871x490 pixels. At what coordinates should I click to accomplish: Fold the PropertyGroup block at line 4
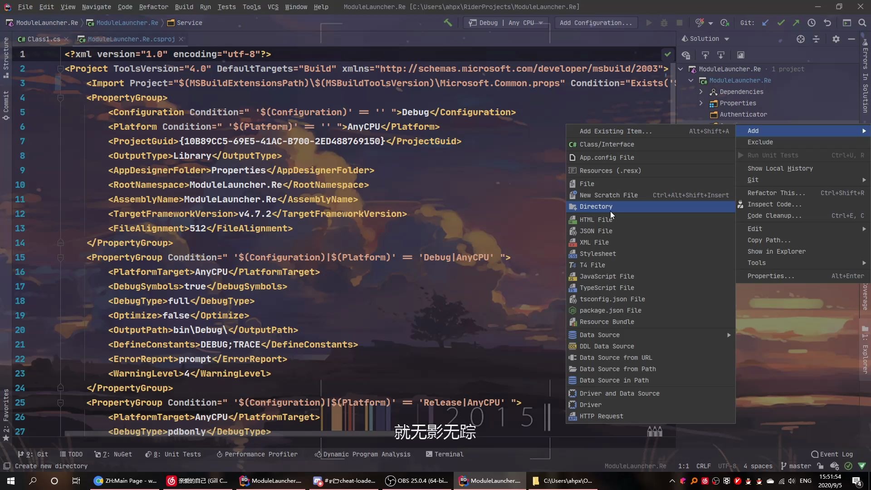pyautogui.click(x=60, y=98)
